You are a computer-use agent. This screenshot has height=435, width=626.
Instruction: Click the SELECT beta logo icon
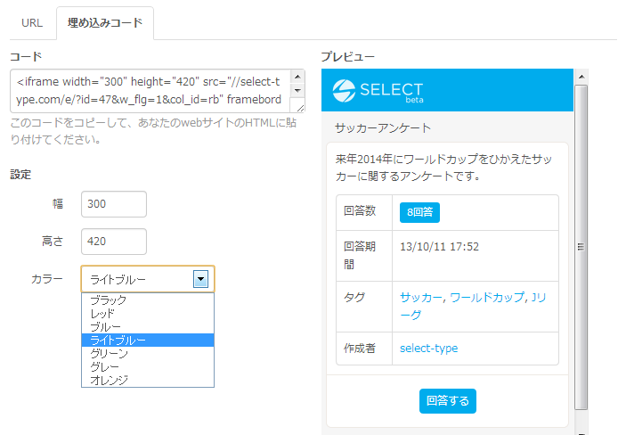click(343, 89)
